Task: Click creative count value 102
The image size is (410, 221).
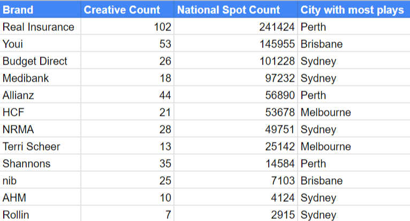Action: coord(127,26)
